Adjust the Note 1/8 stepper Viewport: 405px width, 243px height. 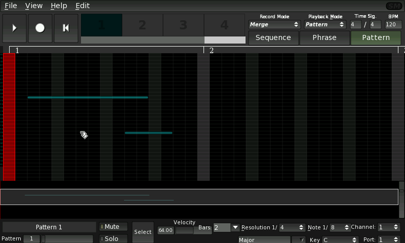tap(347, 227)
